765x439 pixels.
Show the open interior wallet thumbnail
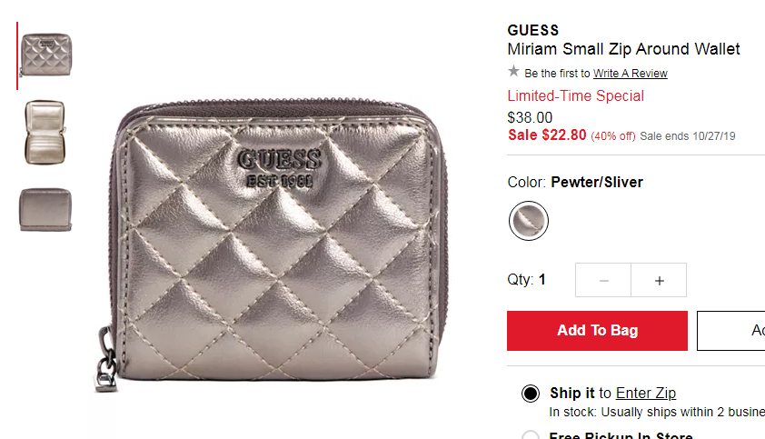click(x=45, y=133)
